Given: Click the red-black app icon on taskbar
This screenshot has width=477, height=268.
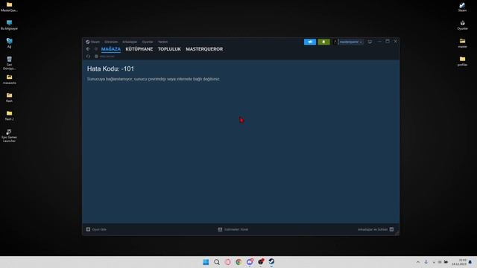Looking at the screenshot, I should (261, 261).
